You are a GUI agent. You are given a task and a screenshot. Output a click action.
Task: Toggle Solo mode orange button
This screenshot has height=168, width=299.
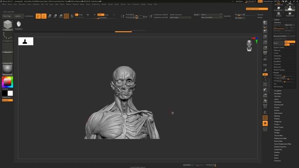point(265,124)
